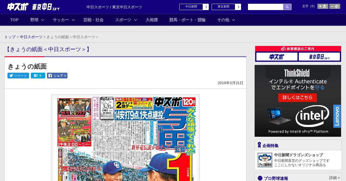Share article via ツイート button
Image resolution: width=346 pixels, height=181 pixels.
click(x=18, y=76)
